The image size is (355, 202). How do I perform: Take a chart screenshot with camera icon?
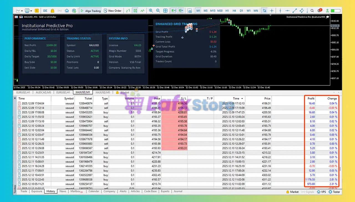pos(190,11)
